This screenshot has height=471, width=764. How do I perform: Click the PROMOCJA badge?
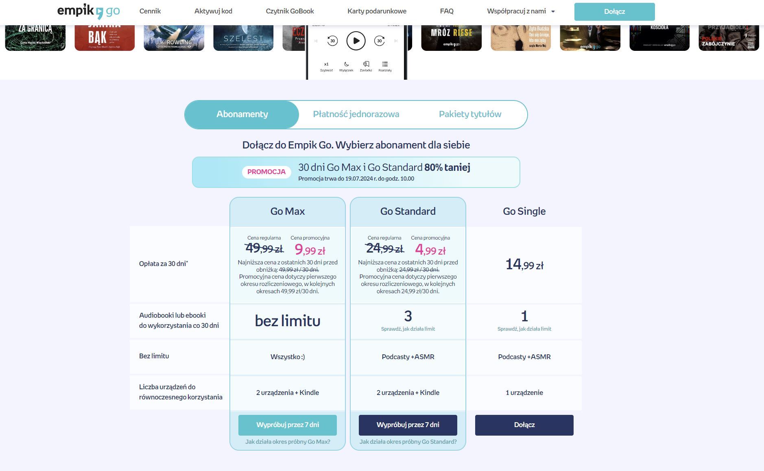point(266,172)
